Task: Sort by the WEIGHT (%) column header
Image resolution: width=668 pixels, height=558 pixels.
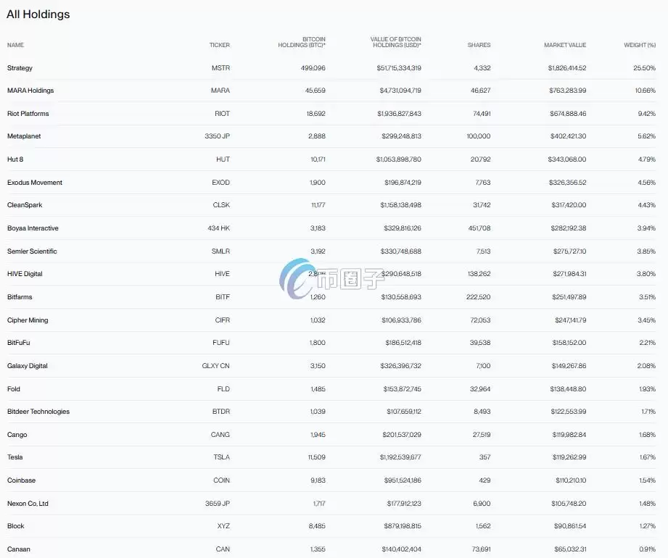Action: pyautogui.click(x=639, y=45)
